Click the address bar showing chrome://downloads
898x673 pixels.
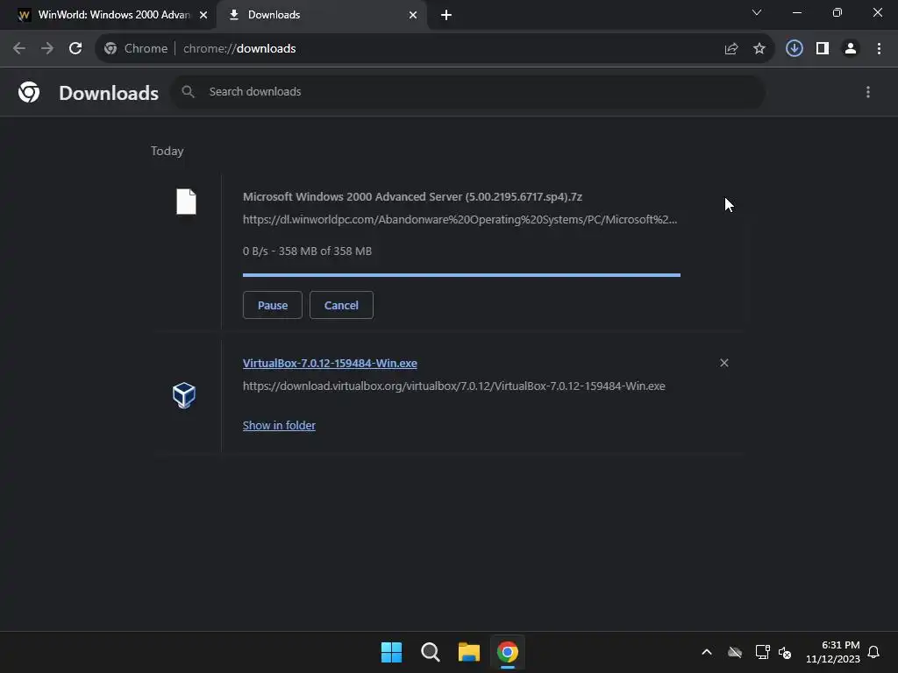(x=435, y=49)
